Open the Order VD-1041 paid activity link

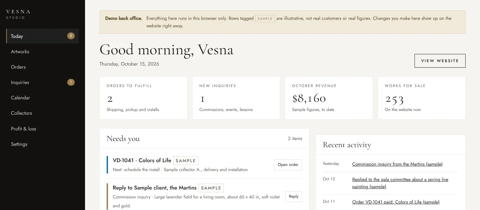click(x=396, y=202)
